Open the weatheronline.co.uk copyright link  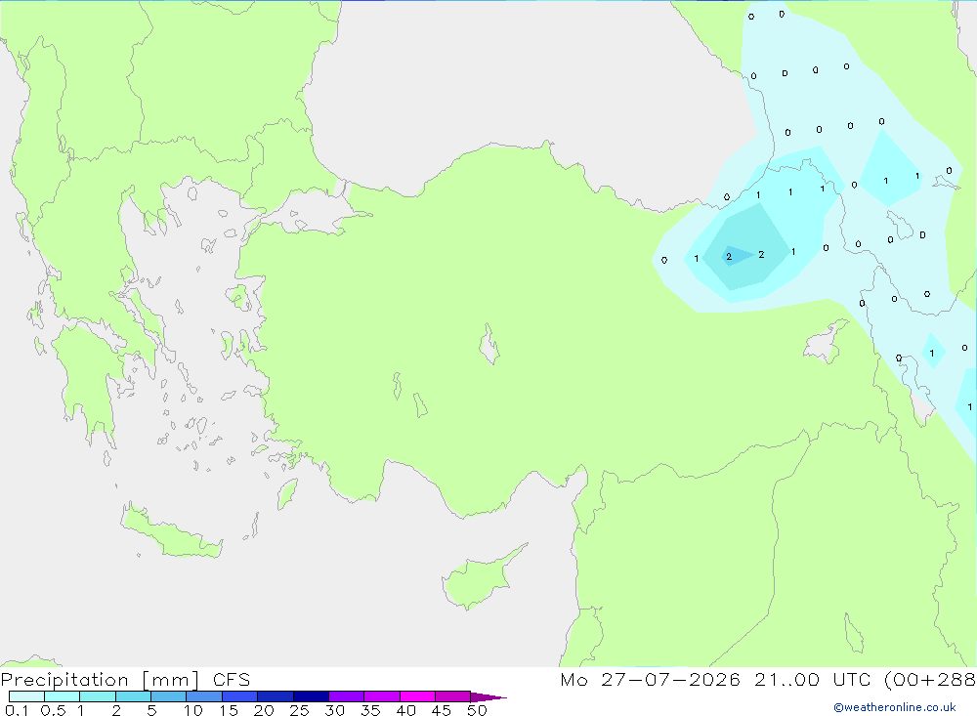[895, 707]
